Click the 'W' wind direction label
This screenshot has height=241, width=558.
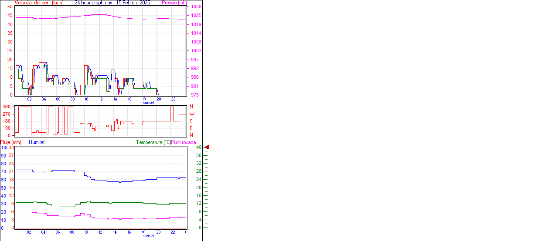pyautogui.click(x=192, y=114)
